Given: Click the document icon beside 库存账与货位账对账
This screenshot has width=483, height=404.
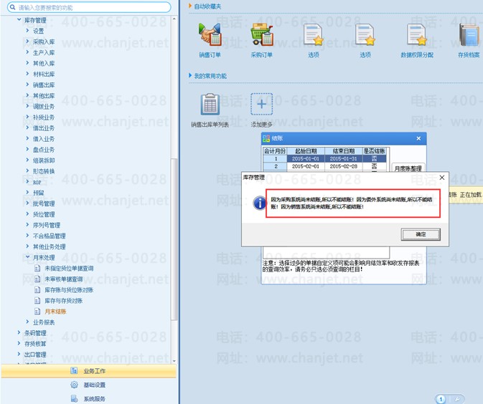Looking at the screenshot, I should click(37, 290).
